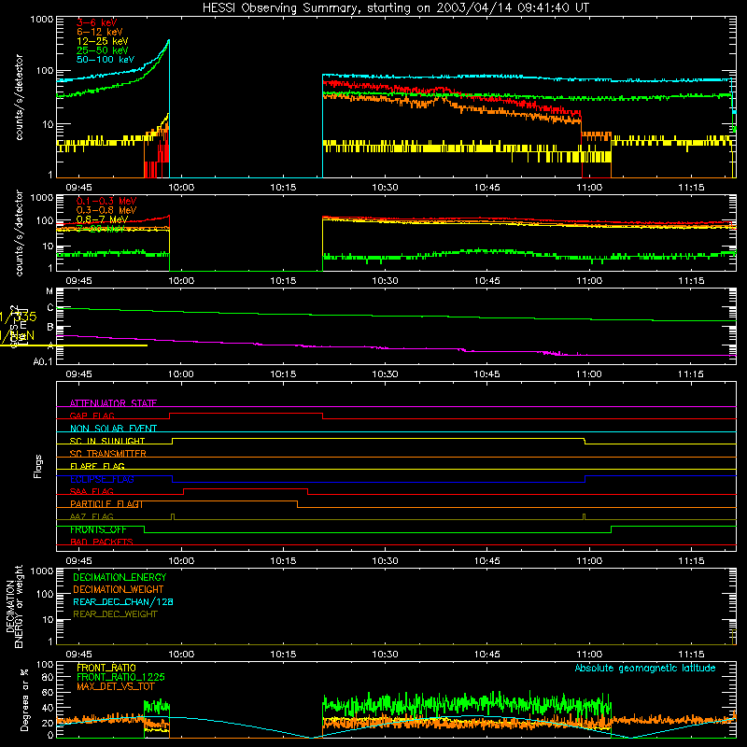Select the 0.3-0.8 MeV legend entry
The width and height of the screenshot is (747, 747).
pyautogui.click(x=106, y=210)
